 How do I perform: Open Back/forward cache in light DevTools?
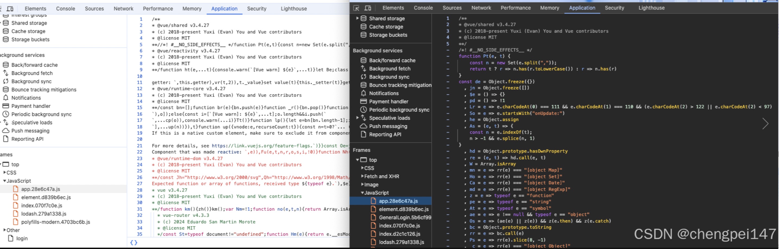click(x=34, y=65)
